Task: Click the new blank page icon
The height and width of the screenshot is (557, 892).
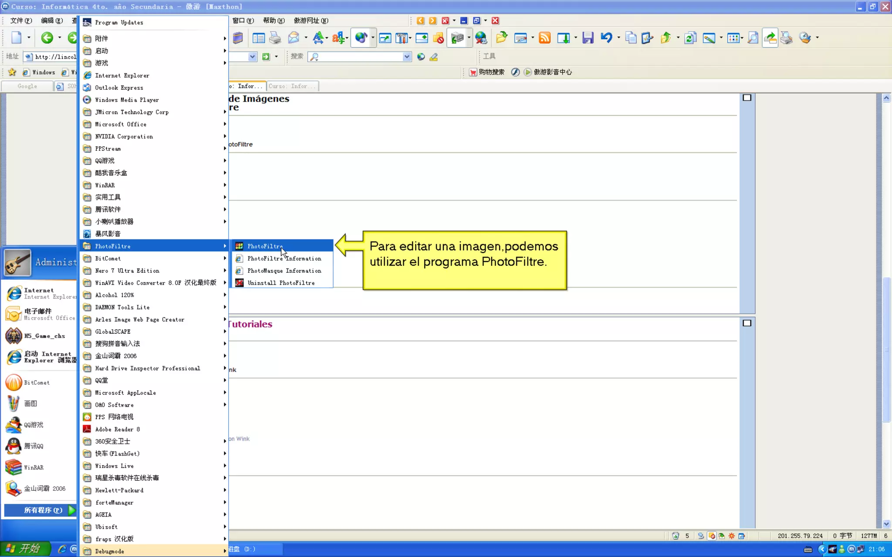Action: pyautogui.click(x=17, y=38)
